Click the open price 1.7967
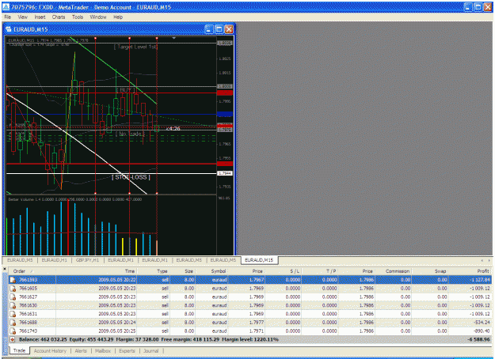Image resolution: width=495 pixels, height=359 pixels. [257, 280]
